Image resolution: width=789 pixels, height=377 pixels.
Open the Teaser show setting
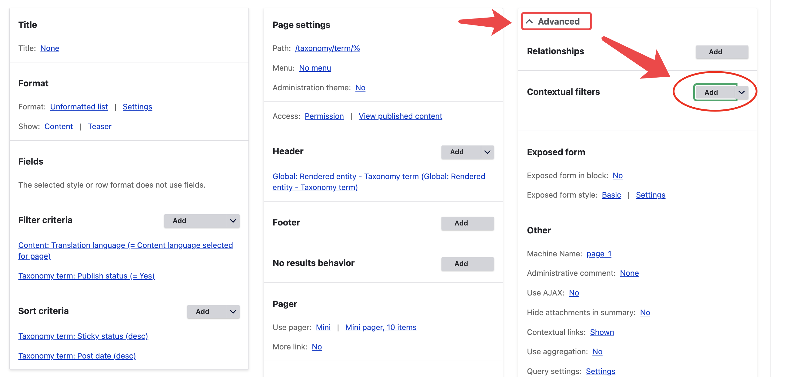[100, 126]
